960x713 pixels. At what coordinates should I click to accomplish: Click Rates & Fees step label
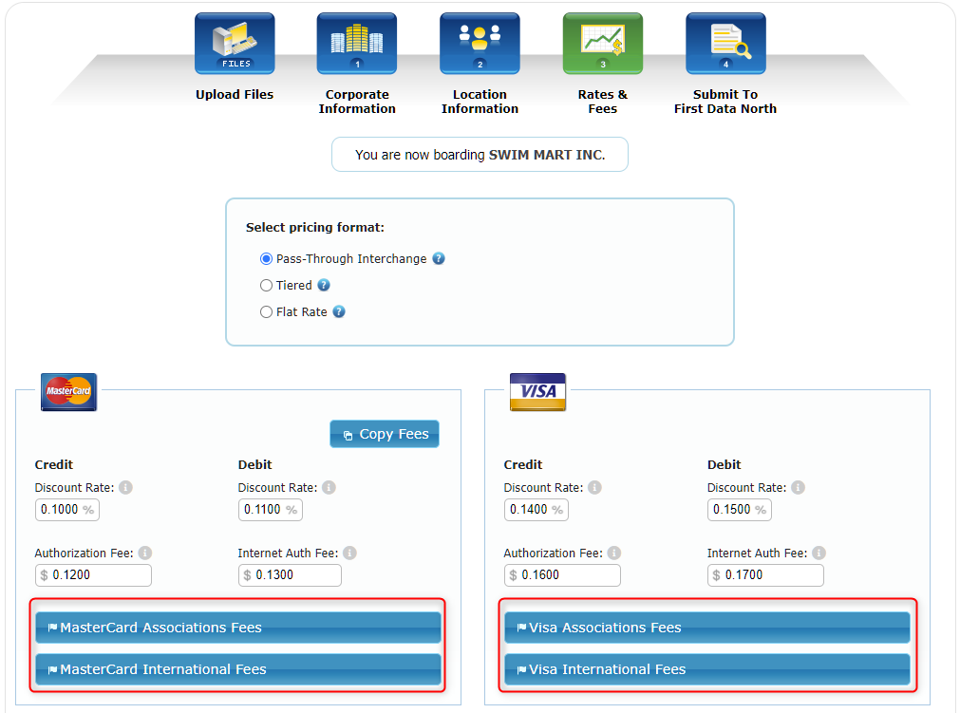[x=603, y=102]
